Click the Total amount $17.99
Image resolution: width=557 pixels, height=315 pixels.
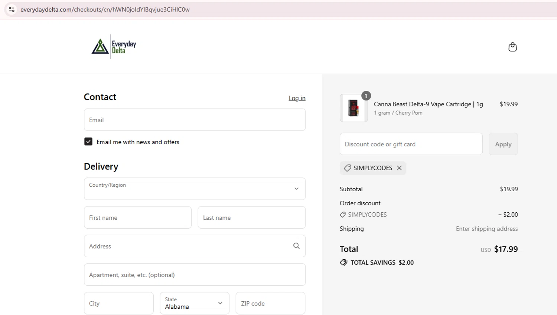pyautogui.click(x=506, y=249)
